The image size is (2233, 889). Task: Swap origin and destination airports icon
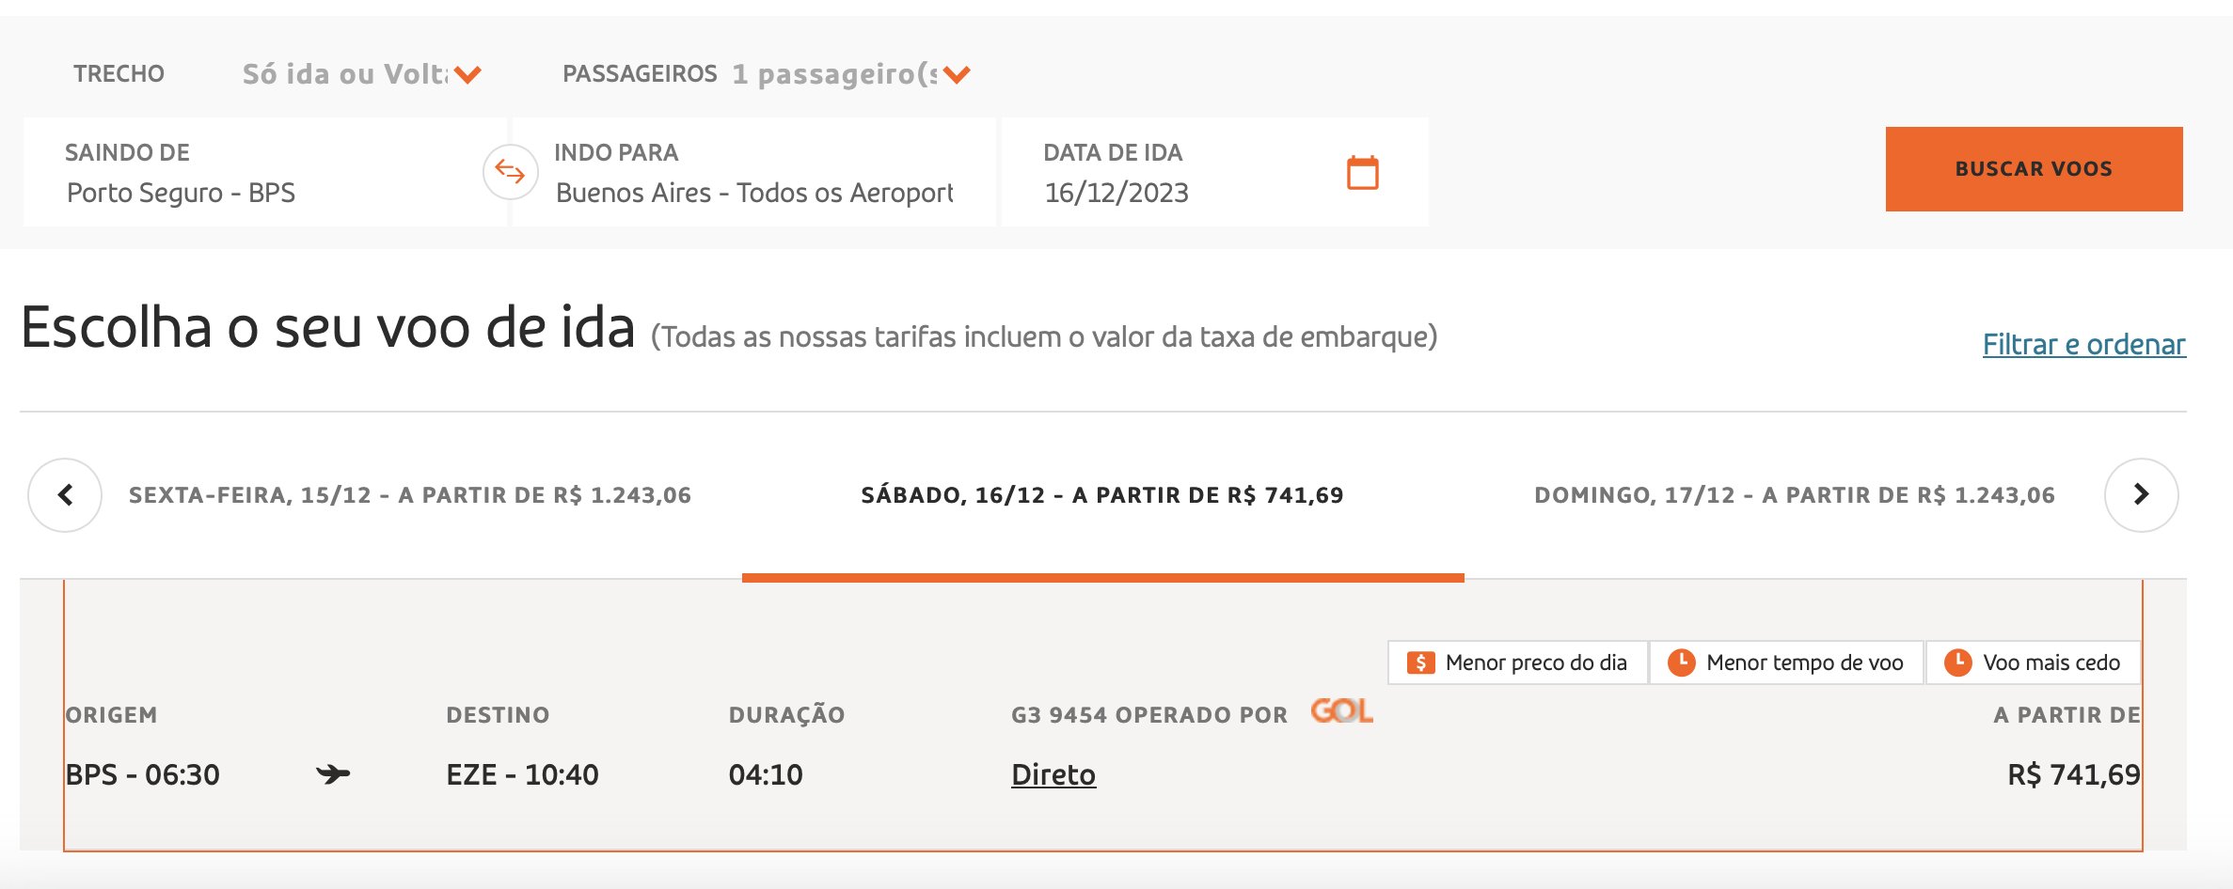coord(510,172)
